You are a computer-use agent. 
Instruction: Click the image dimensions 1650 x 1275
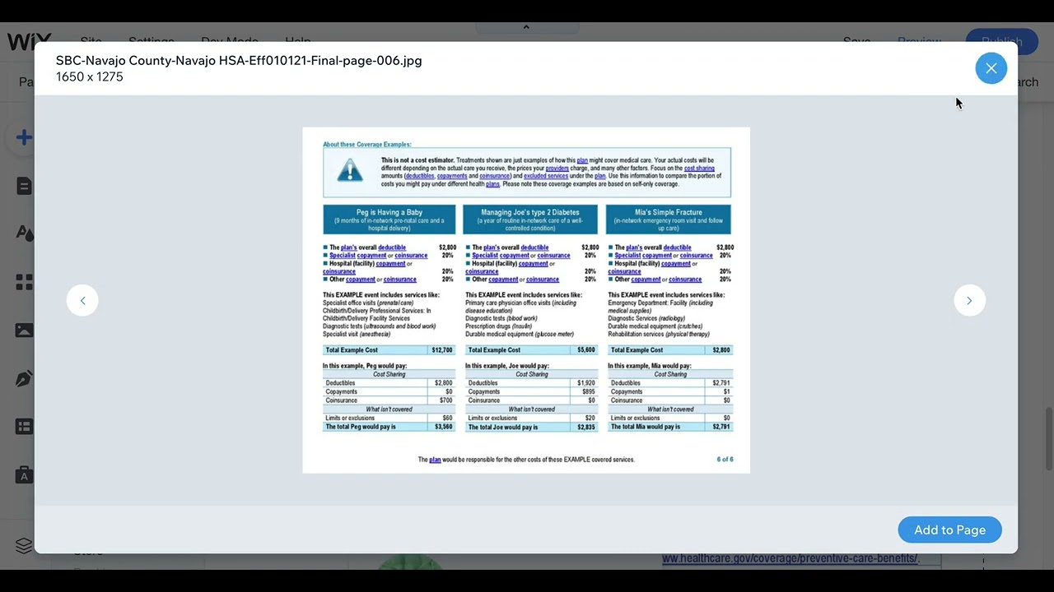(x=90, y=76)
